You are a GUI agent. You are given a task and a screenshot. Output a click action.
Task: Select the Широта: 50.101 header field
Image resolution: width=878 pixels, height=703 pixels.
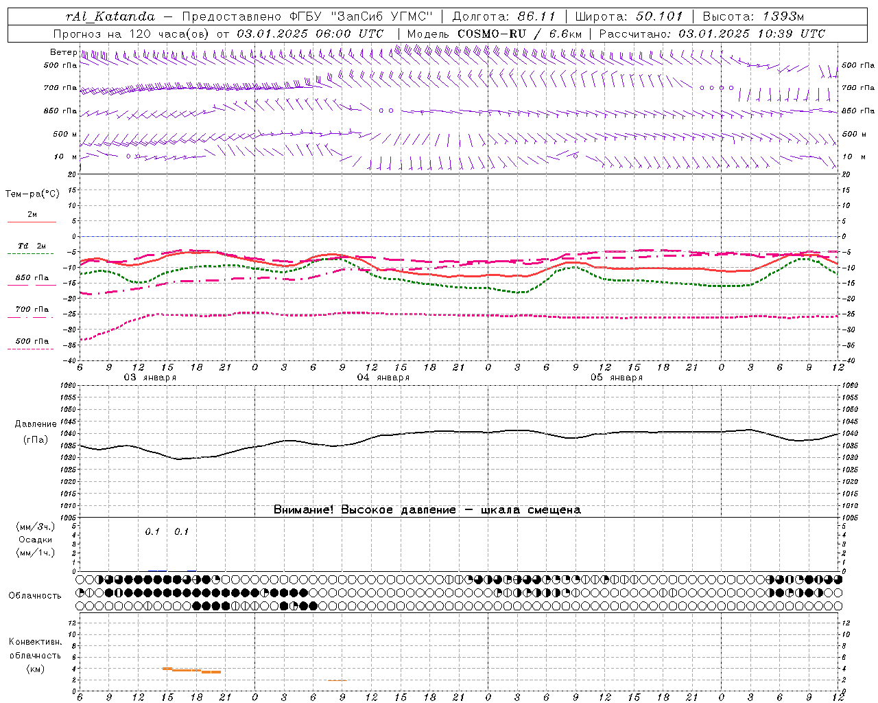click(629, 16)
